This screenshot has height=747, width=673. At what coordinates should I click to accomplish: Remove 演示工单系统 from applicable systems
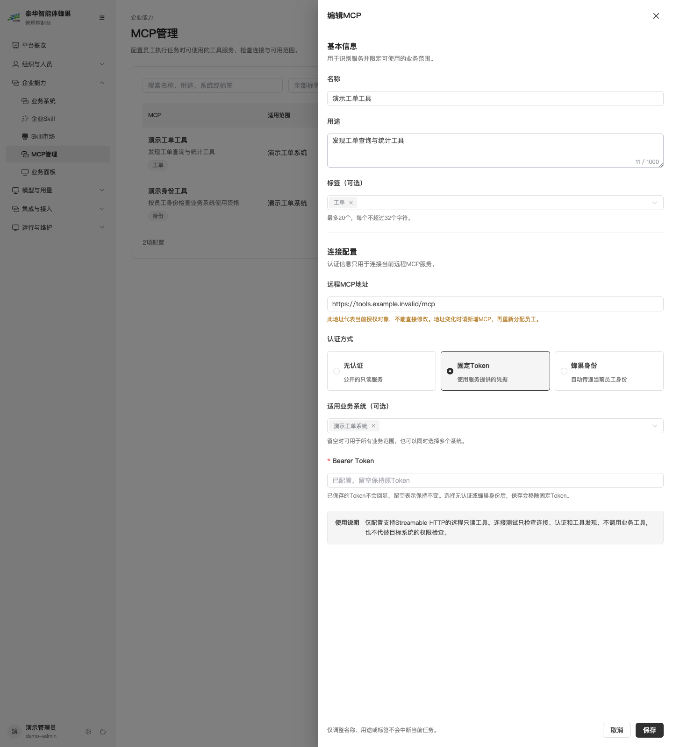pyautogui.click(x=373, y=426)
